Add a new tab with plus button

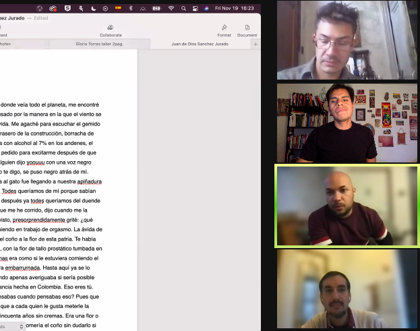point(255,44)
